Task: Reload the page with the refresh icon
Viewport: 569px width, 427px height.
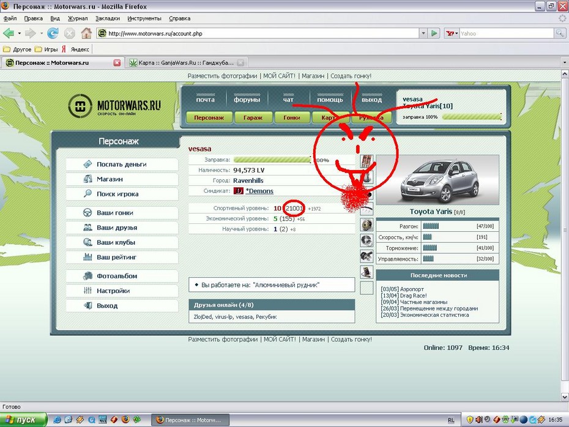Action: [53, 34]
